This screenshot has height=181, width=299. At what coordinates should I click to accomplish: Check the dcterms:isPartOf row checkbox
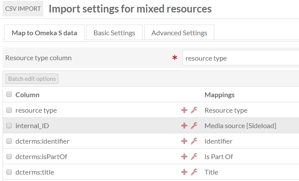click(9, 156)
